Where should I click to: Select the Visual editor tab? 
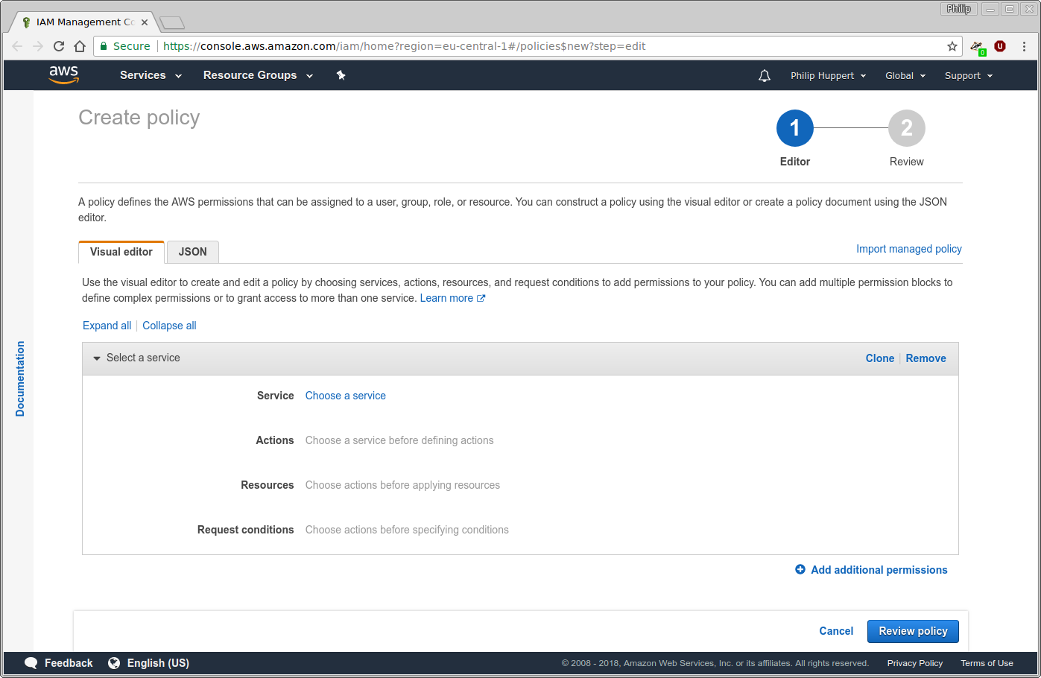[121, 252]
